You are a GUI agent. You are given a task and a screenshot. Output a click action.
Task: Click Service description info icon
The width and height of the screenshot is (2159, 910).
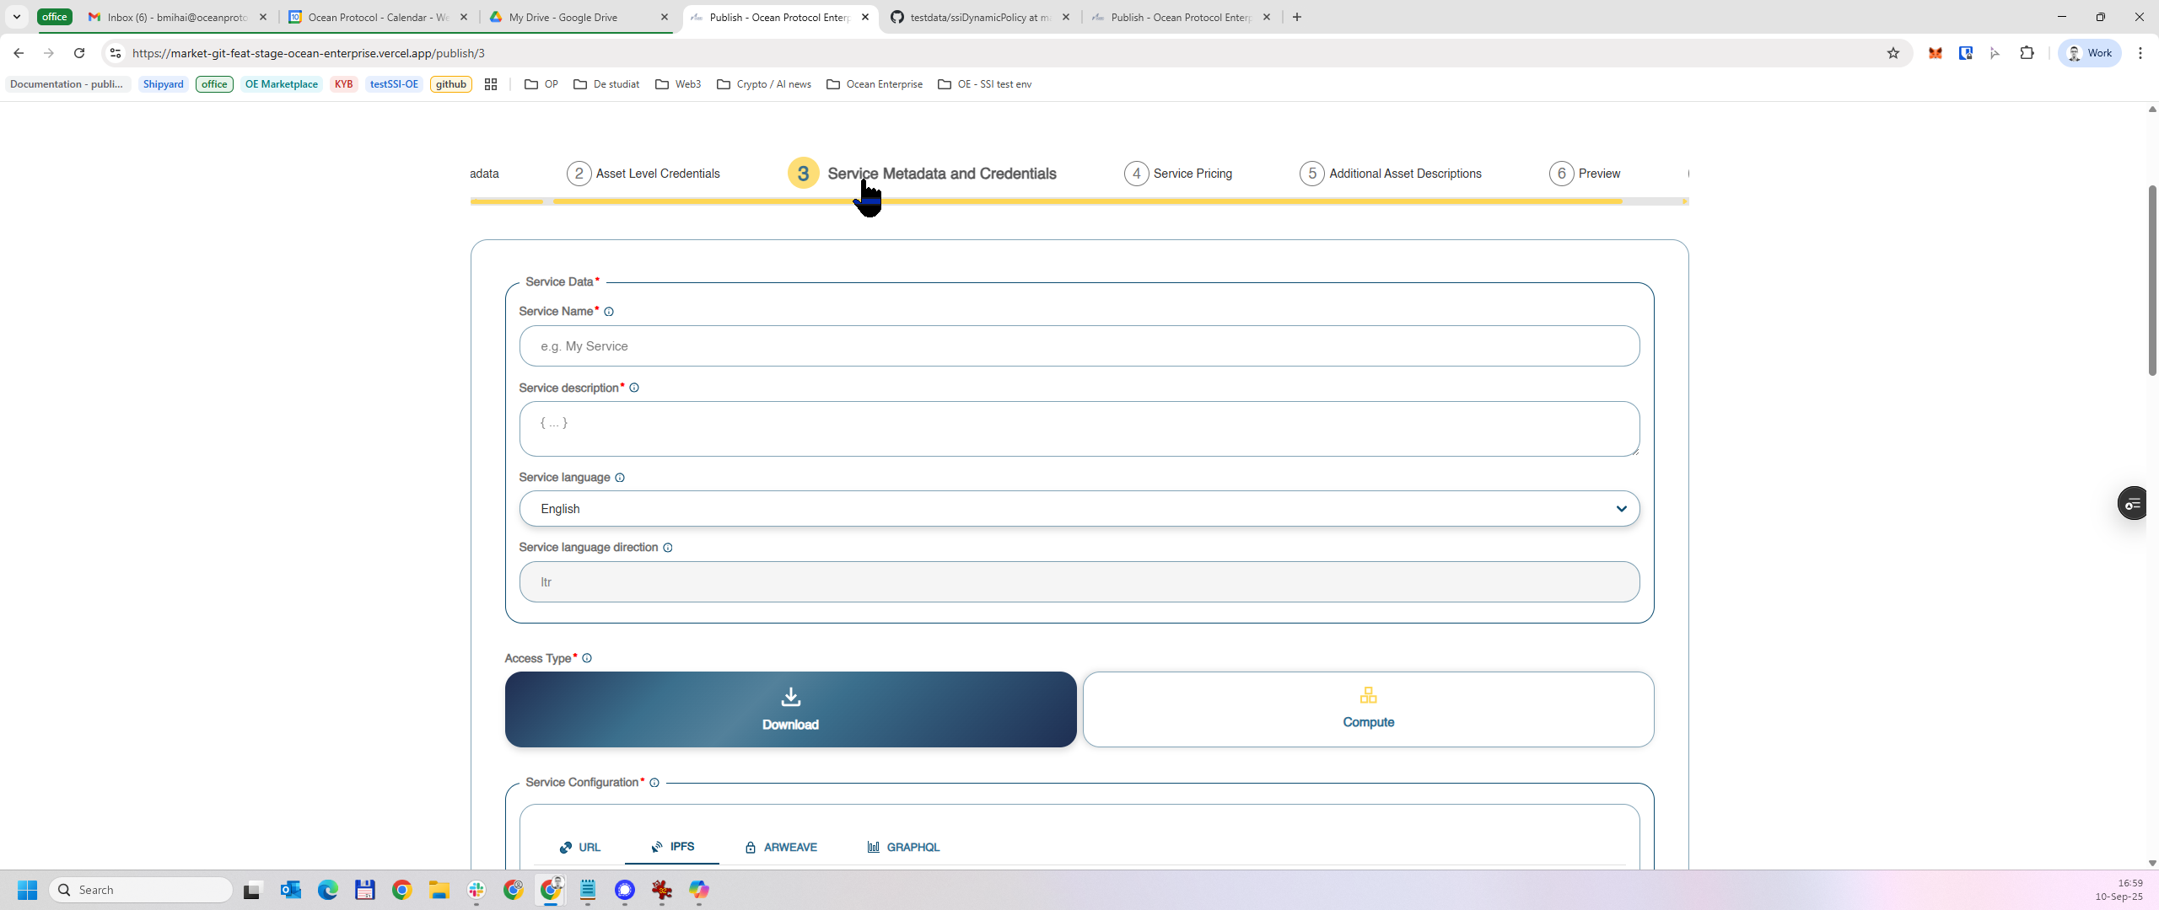coord(634,388)
